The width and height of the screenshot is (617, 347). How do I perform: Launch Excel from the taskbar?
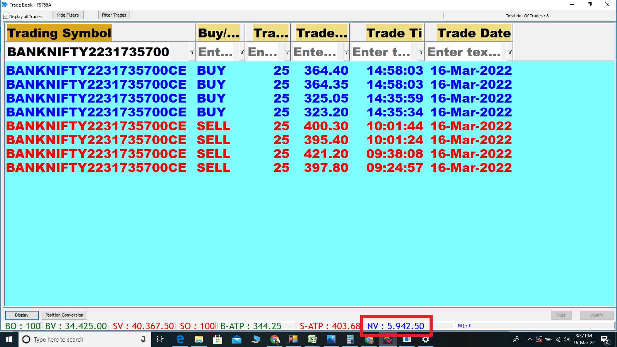312,339
